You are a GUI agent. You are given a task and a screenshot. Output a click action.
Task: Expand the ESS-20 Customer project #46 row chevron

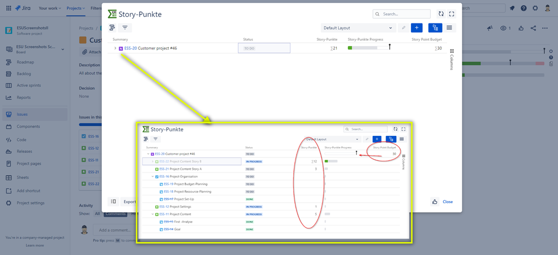click(115, 48)
